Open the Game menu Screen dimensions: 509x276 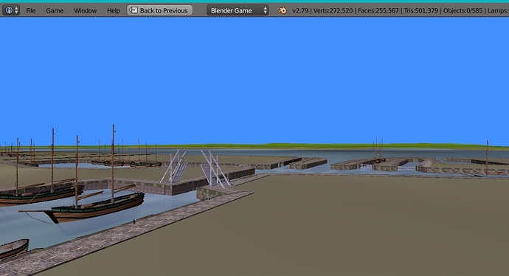(x=55, y=10)
